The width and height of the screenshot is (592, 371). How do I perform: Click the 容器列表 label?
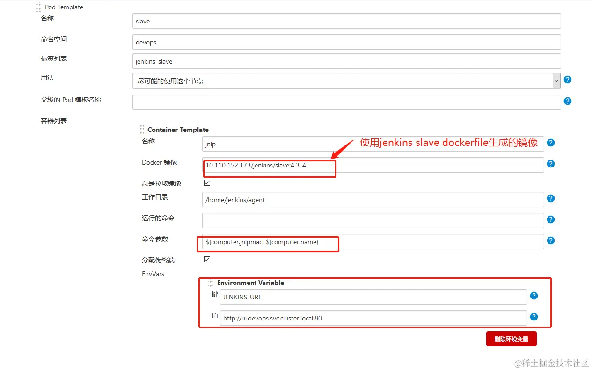tap(54, 120)
